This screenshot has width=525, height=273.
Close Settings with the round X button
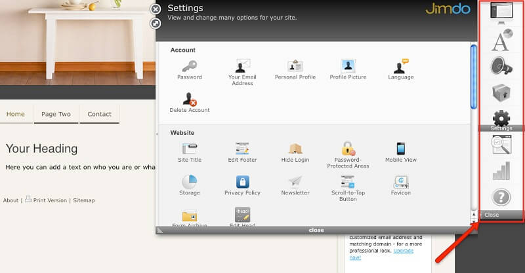click(156, 9)
